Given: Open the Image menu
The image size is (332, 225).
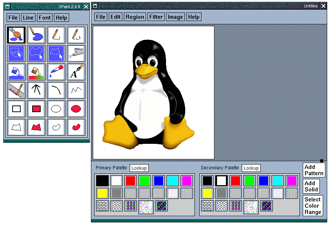Looking at the screenshot, I should [x=175, y=17].
